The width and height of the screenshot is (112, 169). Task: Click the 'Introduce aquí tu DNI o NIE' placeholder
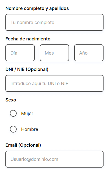click(39, 84)
